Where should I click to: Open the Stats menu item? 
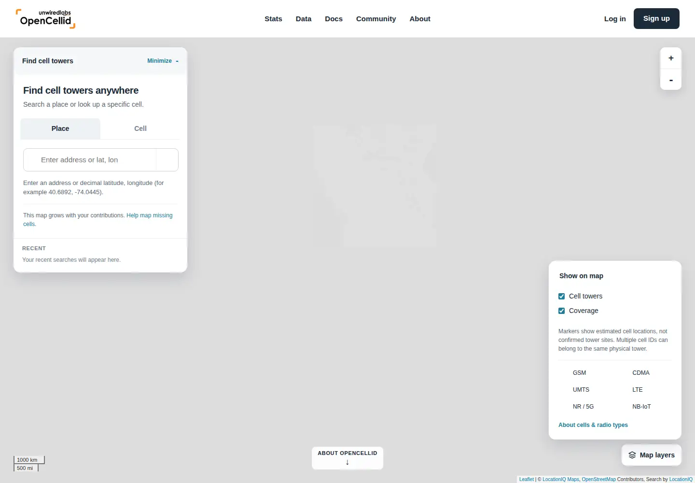tap(273, 19)
